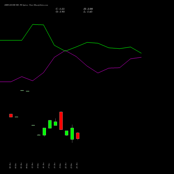Click the 19 Dec axis label
This screenshot has height=174, width=174.
pyautogui.click(x=60, y=166)
